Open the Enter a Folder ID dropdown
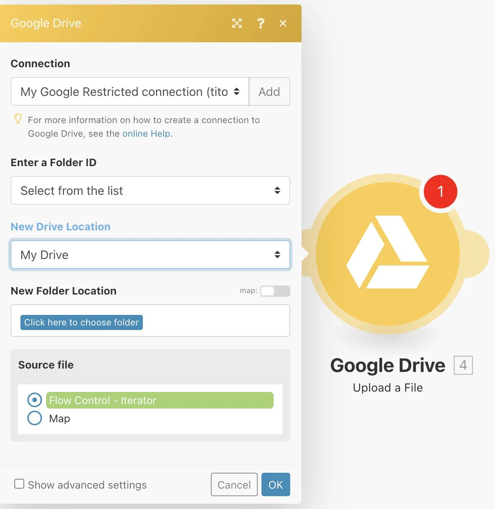The height and width of the screenshot is (509, 495). tap(150, 190)
